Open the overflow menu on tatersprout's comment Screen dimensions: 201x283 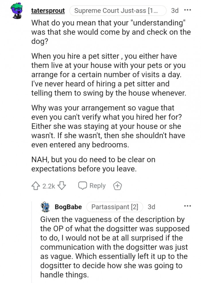coord(188,10)
